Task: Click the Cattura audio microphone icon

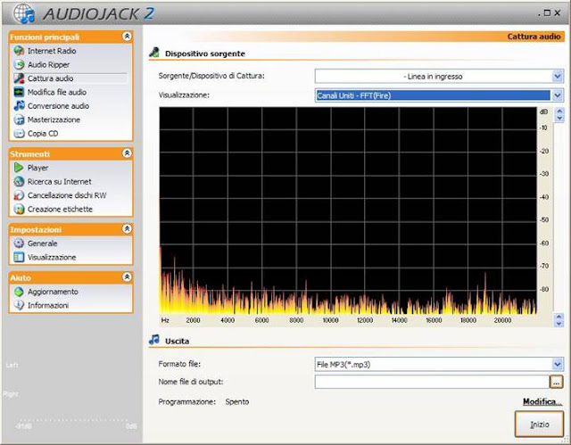Action: (19, 78)
